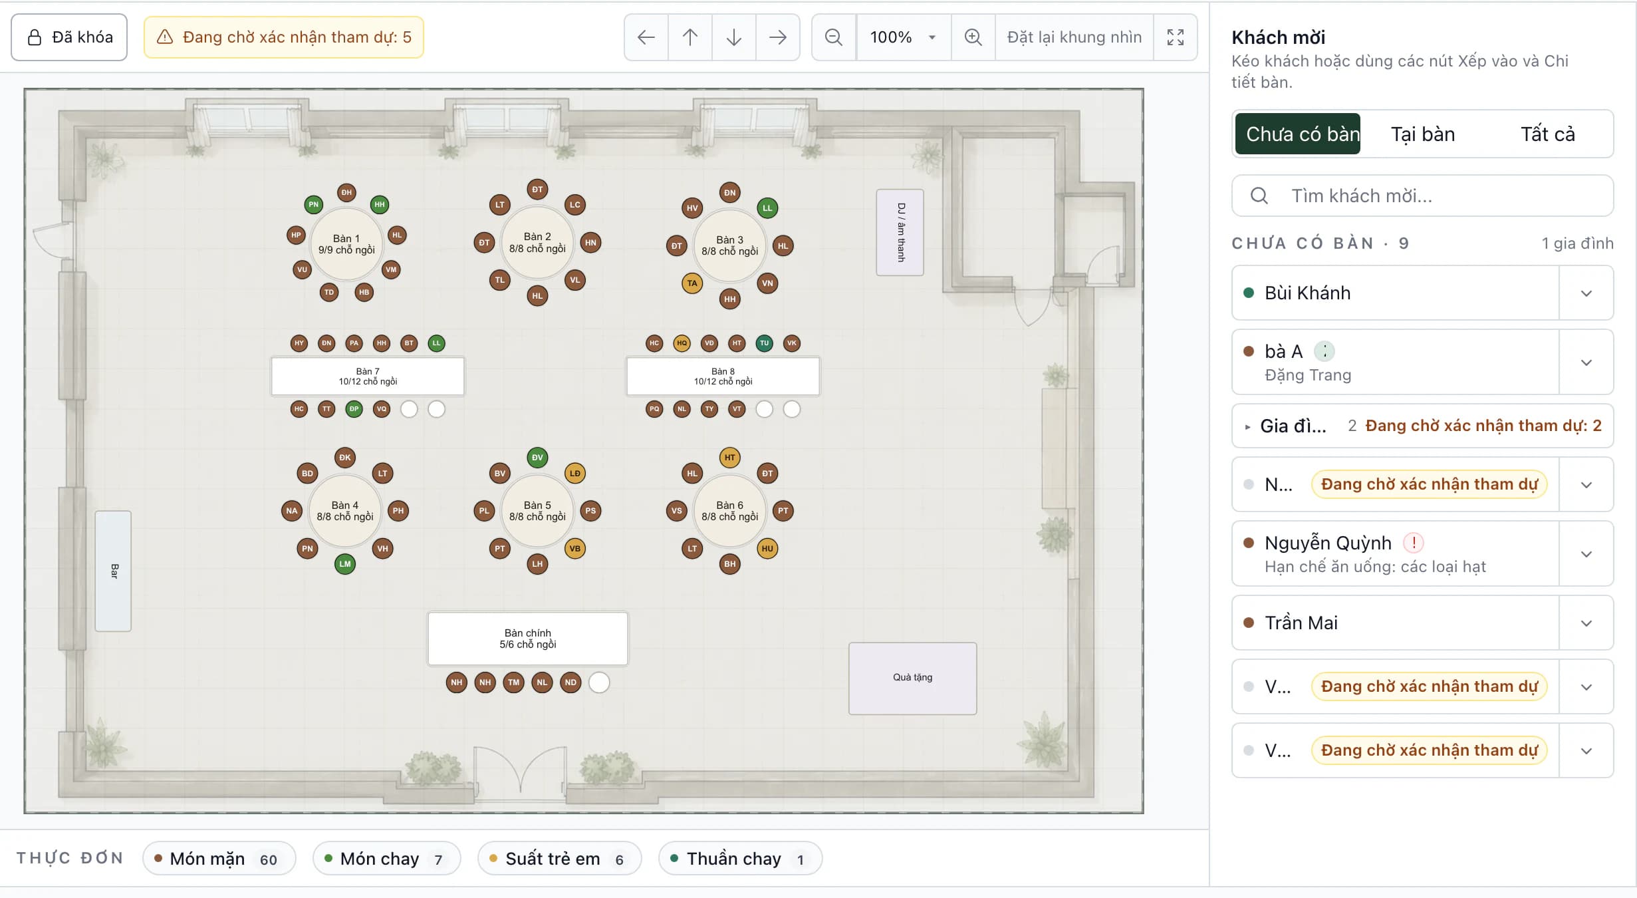Select the Bàn 7 rectangular table
1637x898 pixels.
pyautogui.click(x=368, y=376)
